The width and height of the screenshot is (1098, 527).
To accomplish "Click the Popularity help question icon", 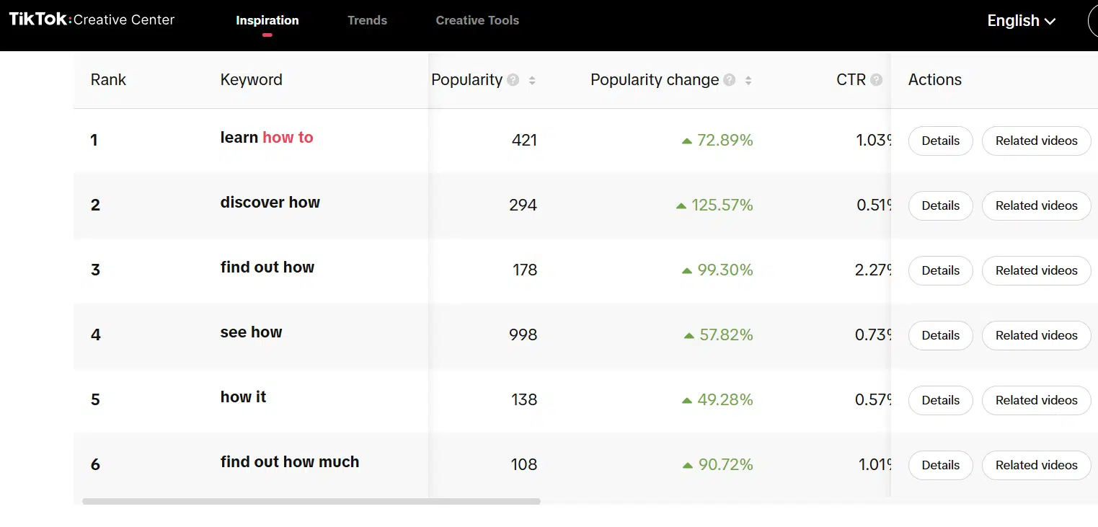I will (513, 80).
